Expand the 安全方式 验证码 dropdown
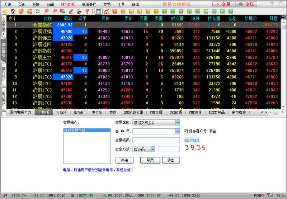 (153, 149)
